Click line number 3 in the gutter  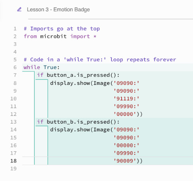click(15, 44)
